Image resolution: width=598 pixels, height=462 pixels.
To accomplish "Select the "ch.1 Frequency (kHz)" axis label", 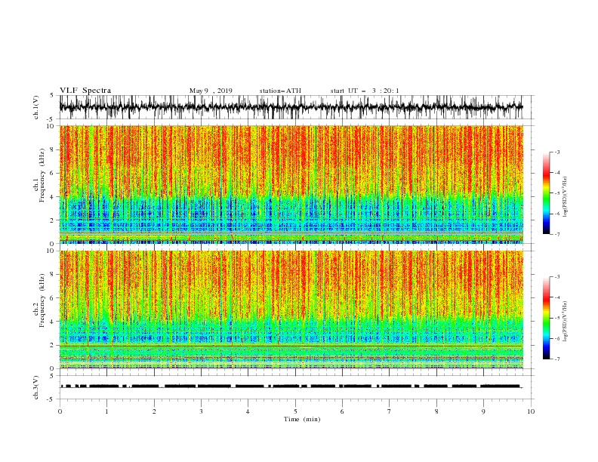I will (x=39, y=174).
